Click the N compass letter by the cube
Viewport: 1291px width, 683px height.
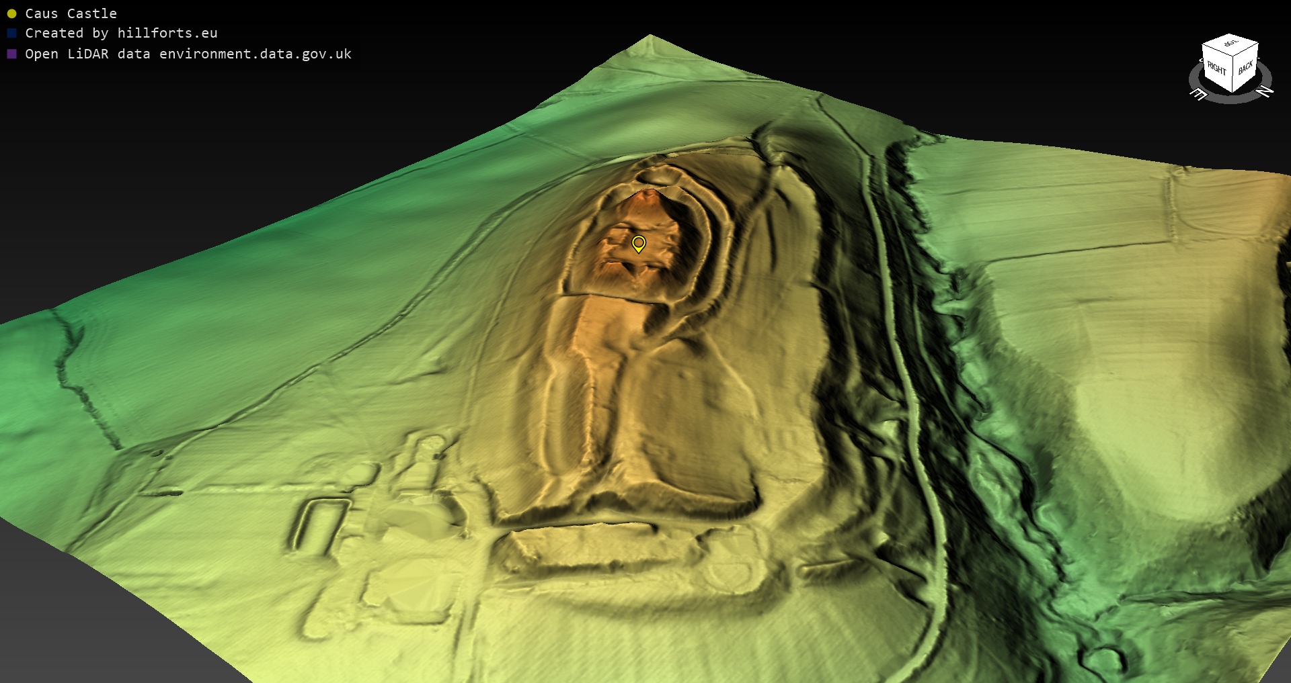click(1265, 91)
